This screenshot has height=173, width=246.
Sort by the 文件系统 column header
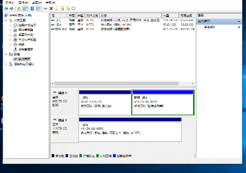click(x=92, y=15)
